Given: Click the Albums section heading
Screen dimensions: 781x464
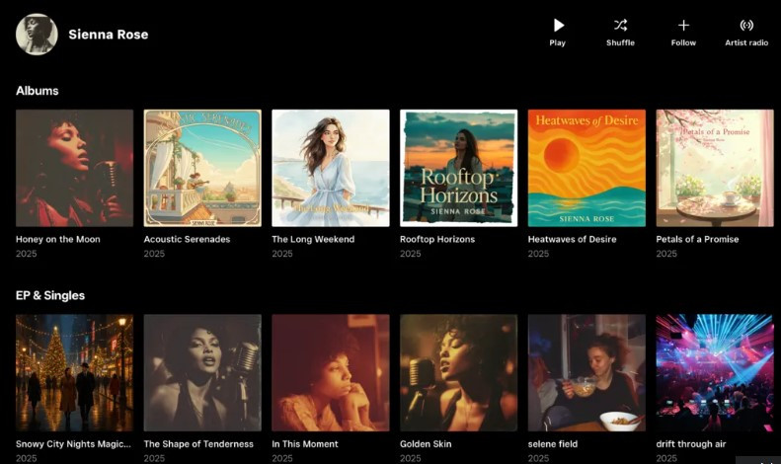Looking at the screenshot, I should pyautogui.click(x=38, y=91).
